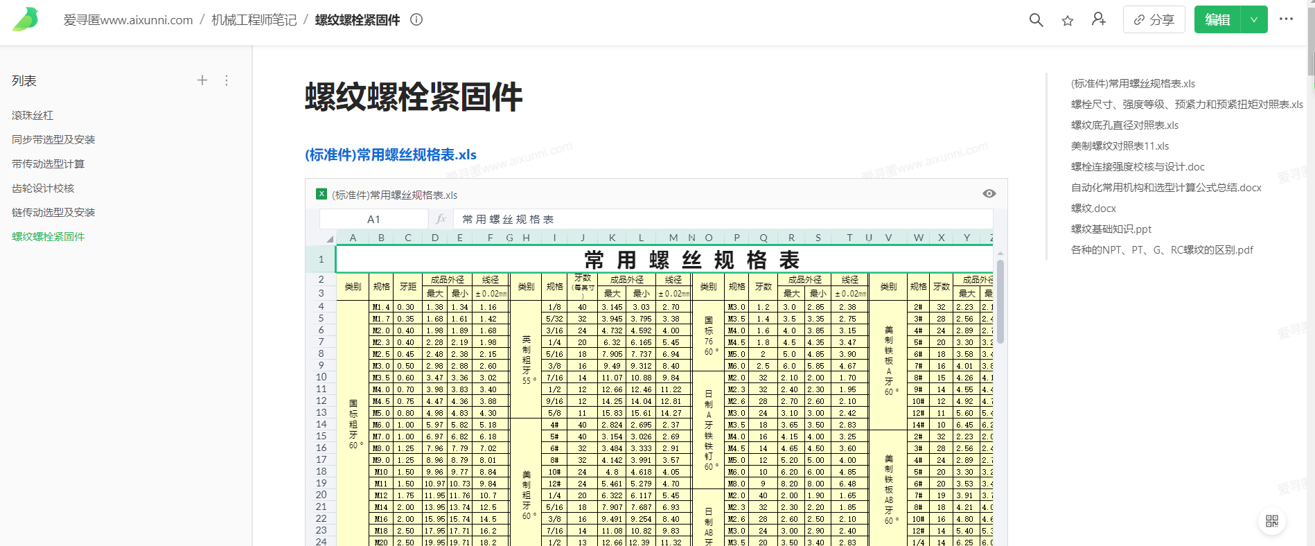Open the QR code floating button
This screenshot has width=1315, height=546.
[x=1272, y=521]
